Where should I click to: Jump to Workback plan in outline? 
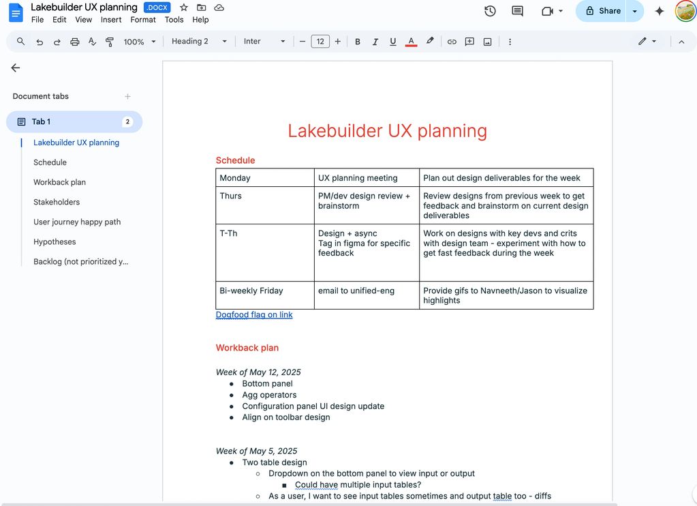[59, 182]
